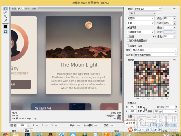The image size is (181, 136).
Task: Click the Photoshop icon in taskbar
Action: (27, 134)
